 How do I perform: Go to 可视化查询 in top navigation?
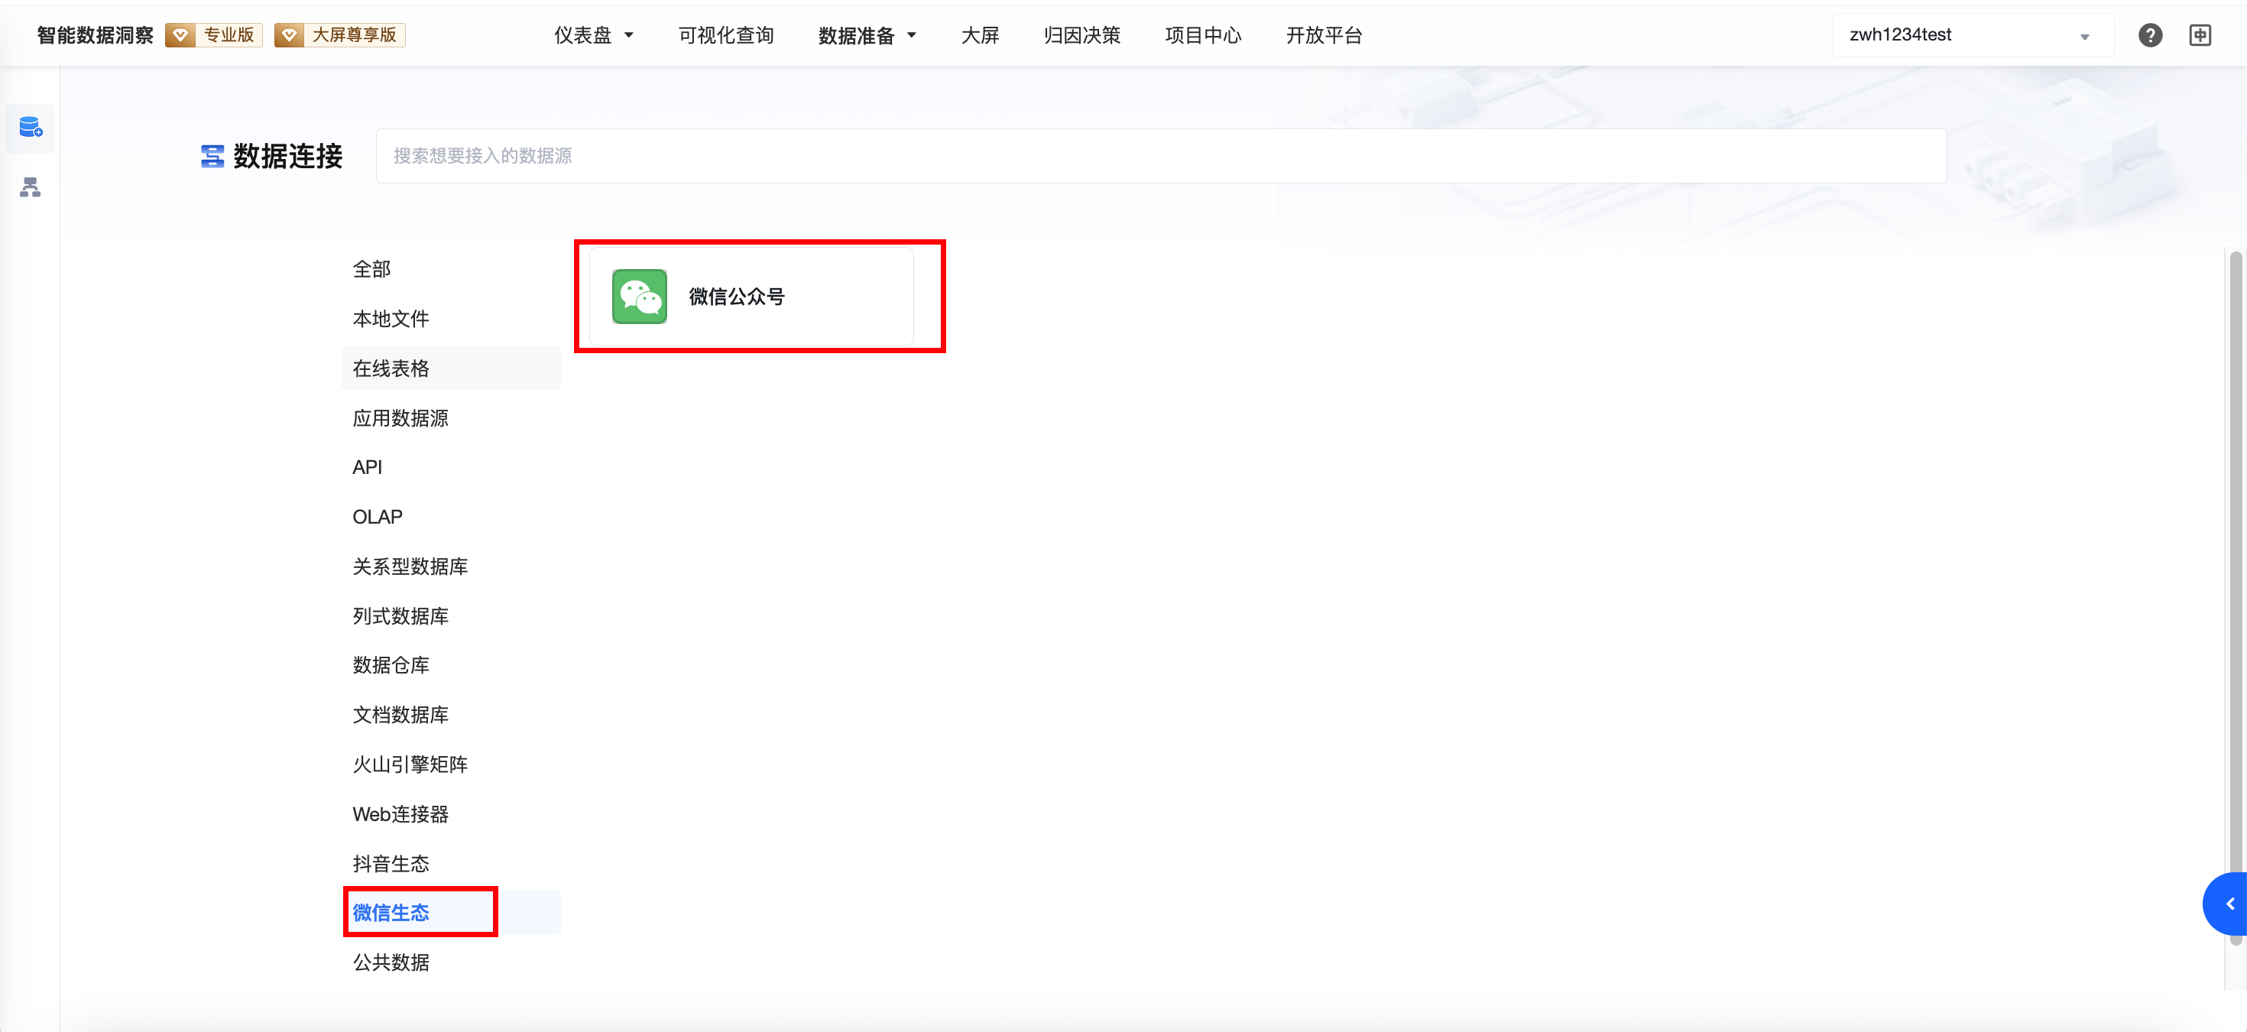(x=726, y=35)
